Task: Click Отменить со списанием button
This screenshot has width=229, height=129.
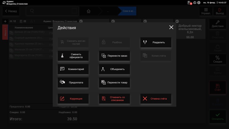Action: [114, 98]
